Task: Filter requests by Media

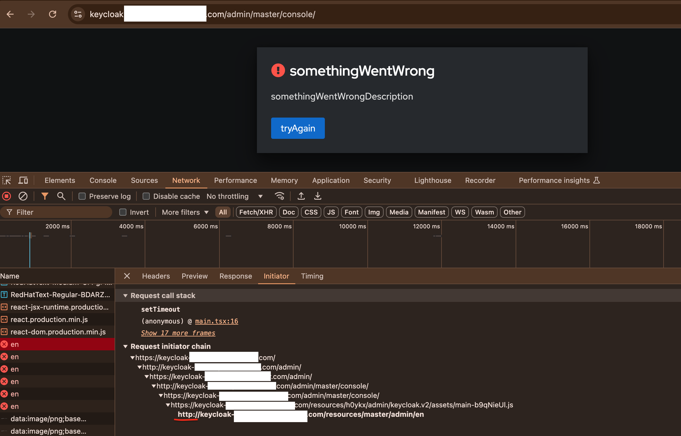Action: click(399, 212)
